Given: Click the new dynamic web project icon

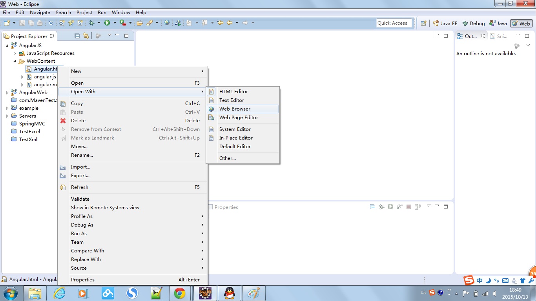Looking at the screenshot, I should 62,23.
